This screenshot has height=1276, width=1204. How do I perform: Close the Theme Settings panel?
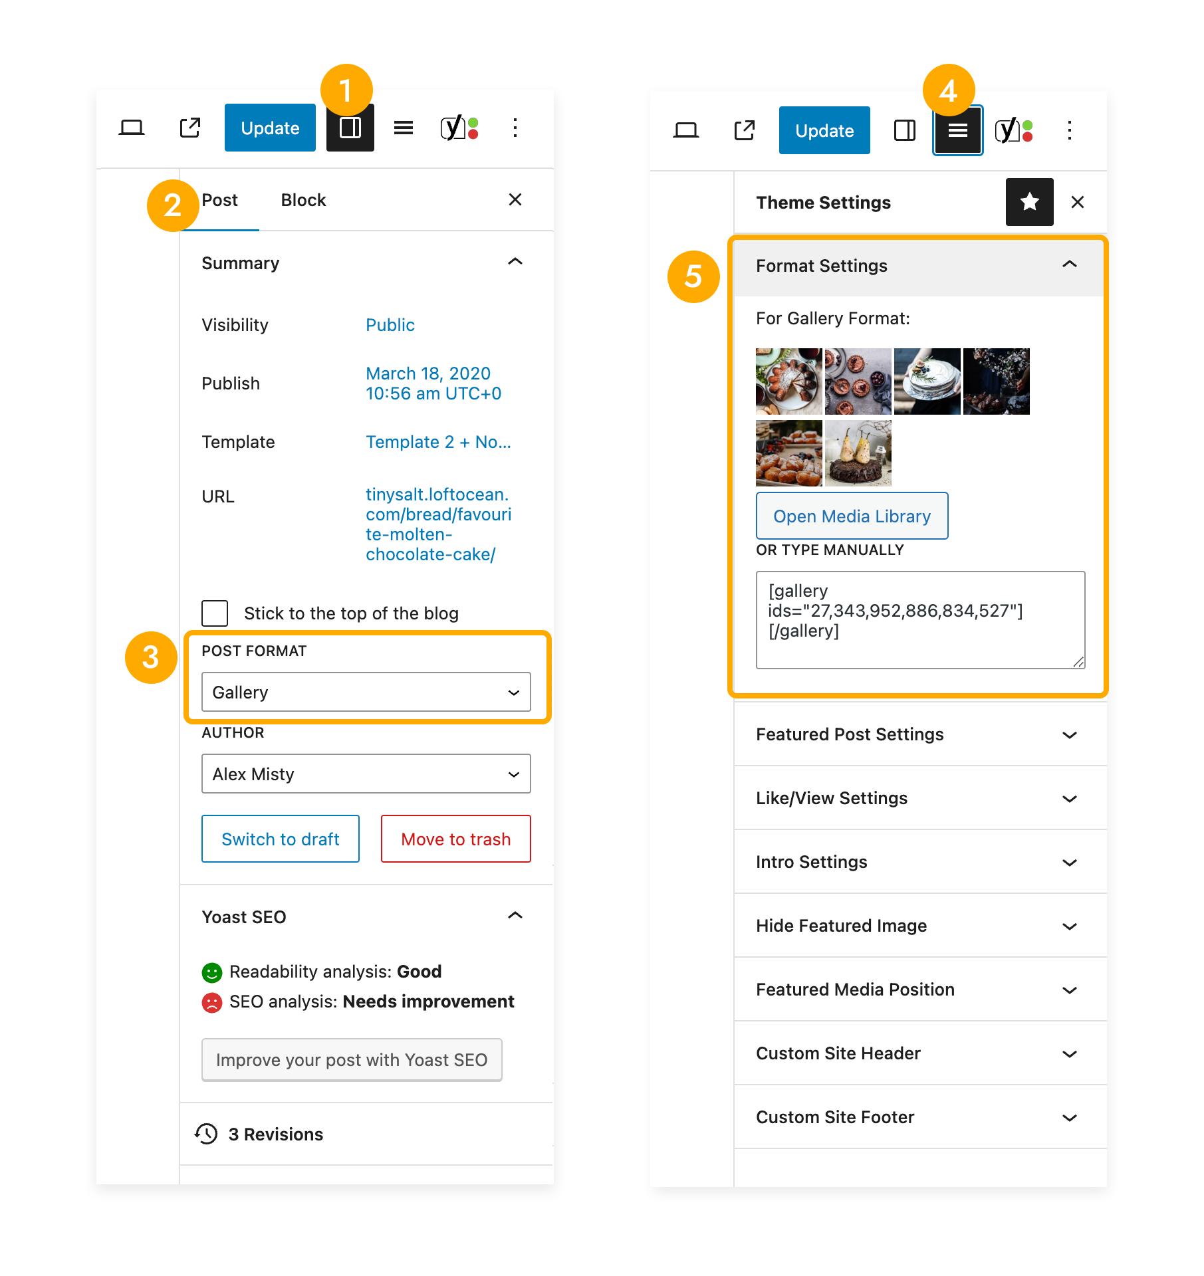(1077, 202)
